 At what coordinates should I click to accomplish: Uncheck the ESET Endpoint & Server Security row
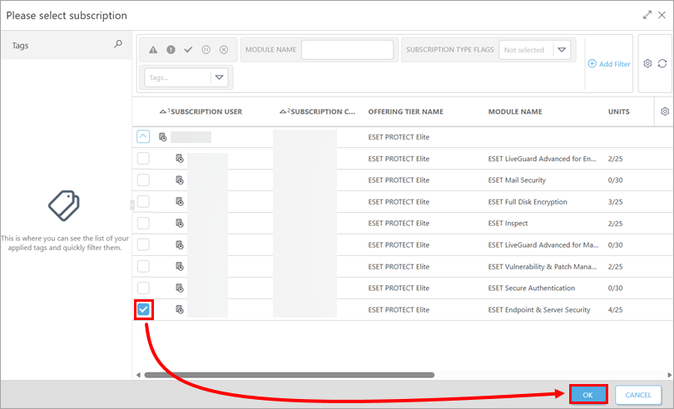coord(143,310)
